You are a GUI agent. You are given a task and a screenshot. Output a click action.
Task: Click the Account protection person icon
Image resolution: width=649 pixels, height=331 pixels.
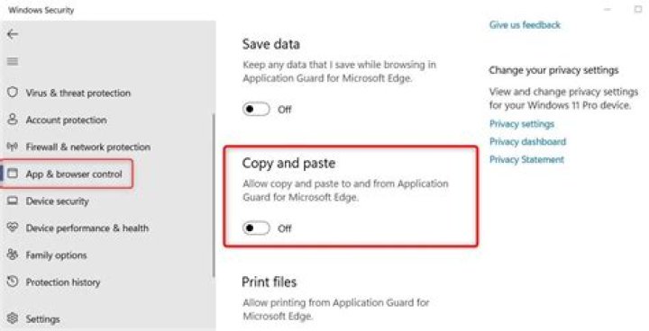13,120
